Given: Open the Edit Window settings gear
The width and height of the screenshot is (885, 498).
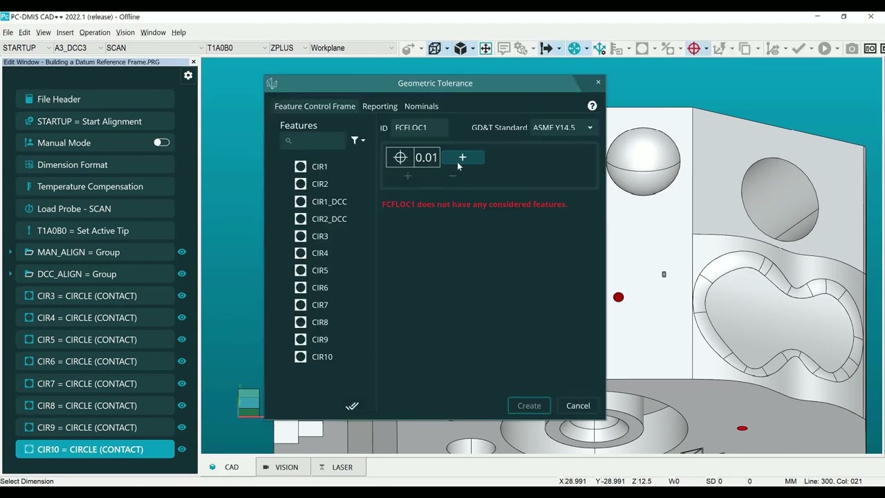Looking at the screenshot, I should point(188,75).
